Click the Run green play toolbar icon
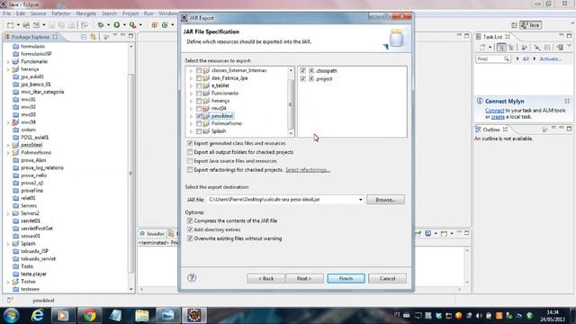Image resolution: width=576 pixels, height=324 pixels. click(x=117, y=25)
